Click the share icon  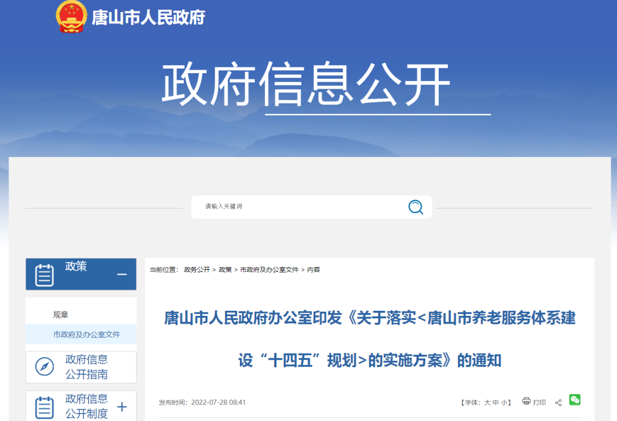(x=558, y=403)
